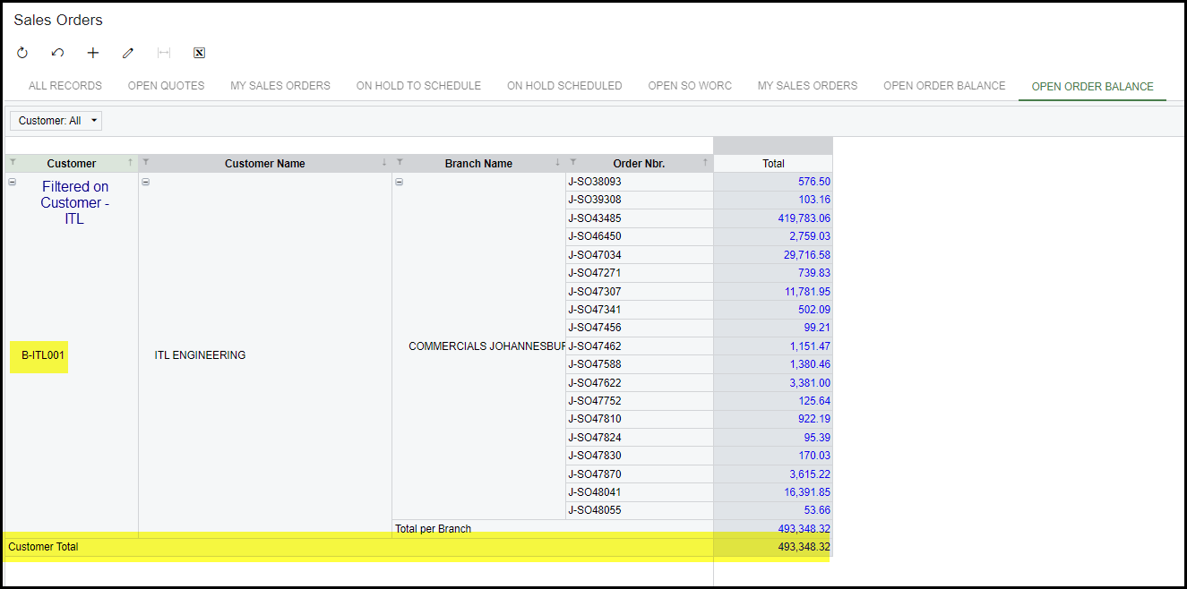Click the pencil Edit icon
This screenshot has height=589, width=1187.
point(128,53)
